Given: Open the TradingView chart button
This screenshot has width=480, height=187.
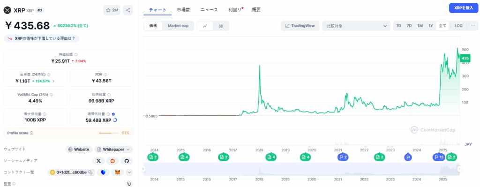Looking at the screenshot, I should pyautogui.click(x=300, y=26).
